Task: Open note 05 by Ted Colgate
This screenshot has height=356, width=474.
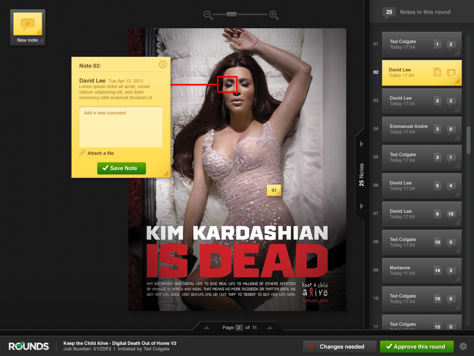Action: (x=422, y=158)
